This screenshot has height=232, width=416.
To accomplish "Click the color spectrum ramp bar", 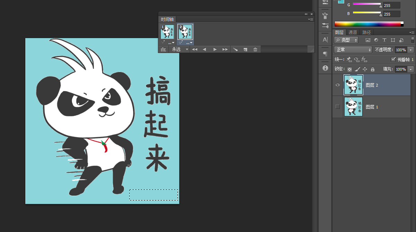I will pos(367,24).
